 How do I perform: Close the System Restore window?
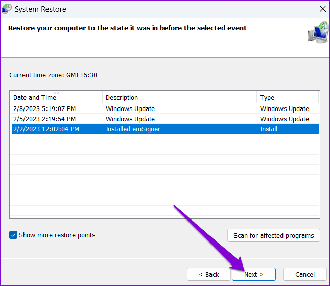(x=322, y=9)
